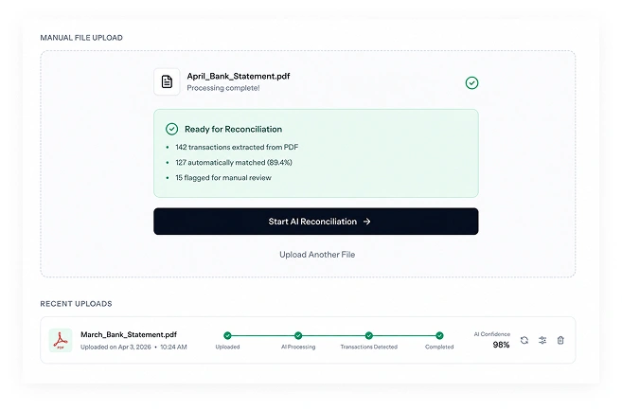Click the Ready for Reconciliation heading

click(x=233, y=129)
